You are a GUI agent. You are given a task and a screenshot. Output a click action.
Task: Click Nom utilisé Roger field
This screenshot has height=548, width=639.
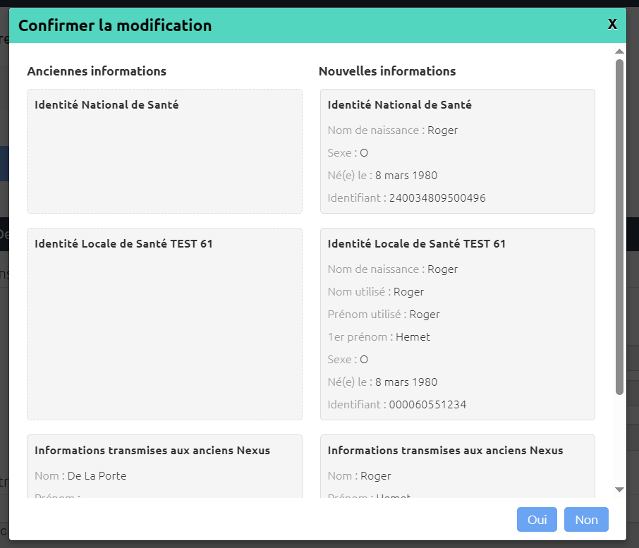(376, 292)
